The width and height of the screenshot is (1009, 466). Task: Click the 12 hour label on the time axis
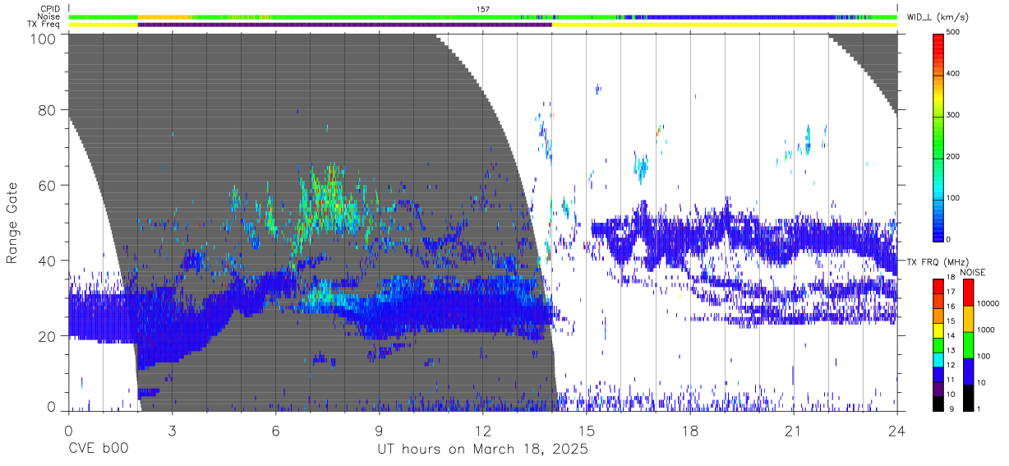[x=482, y=431]
